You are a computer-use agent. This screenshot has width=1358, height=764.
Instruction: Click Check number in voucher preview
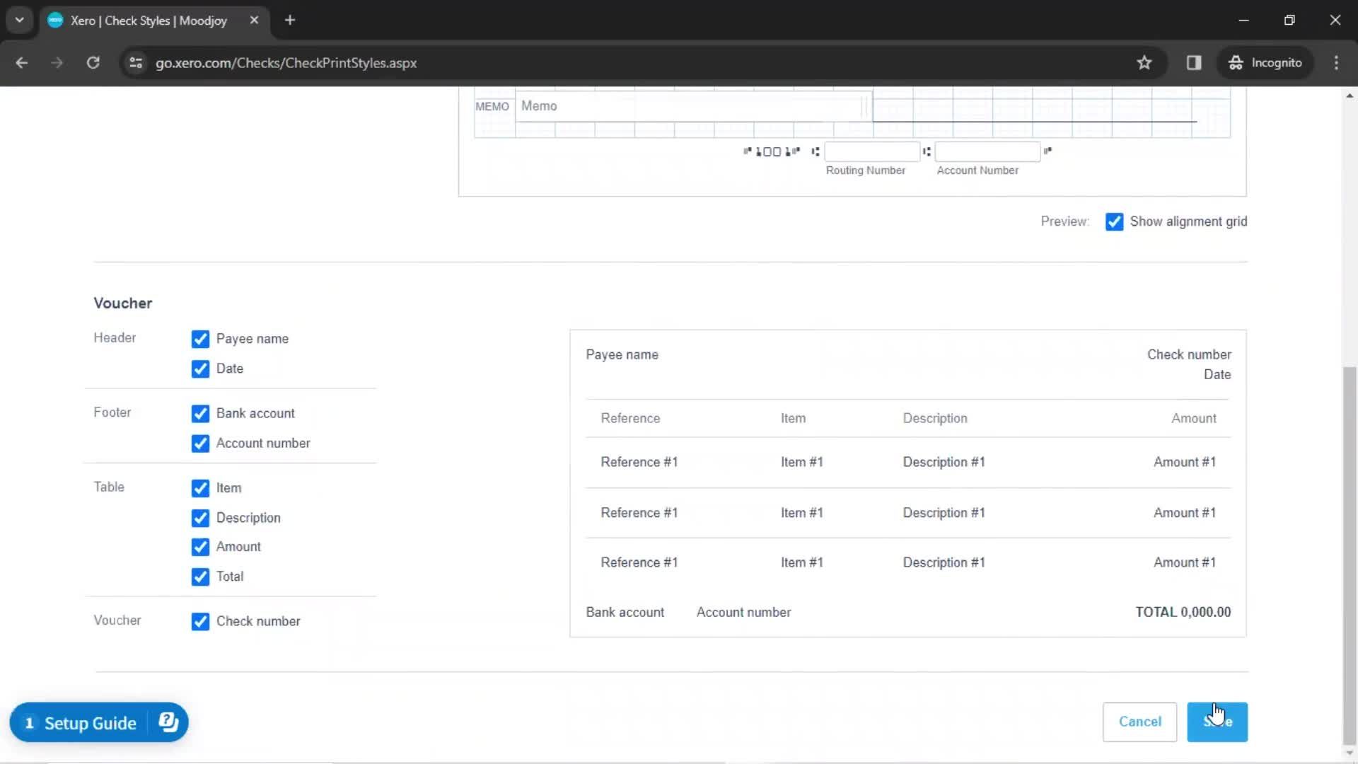click(1189, 354)
